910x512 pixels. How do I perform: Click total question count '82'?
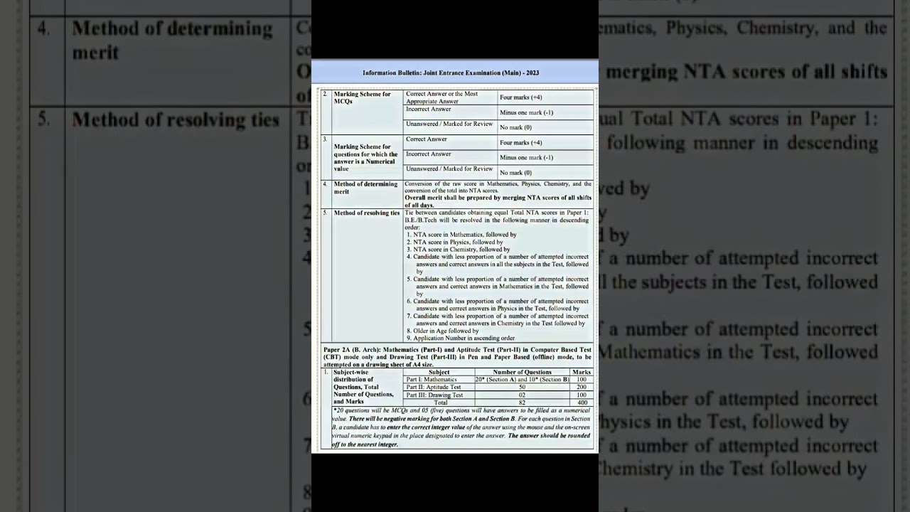click(x=523, y=403)
